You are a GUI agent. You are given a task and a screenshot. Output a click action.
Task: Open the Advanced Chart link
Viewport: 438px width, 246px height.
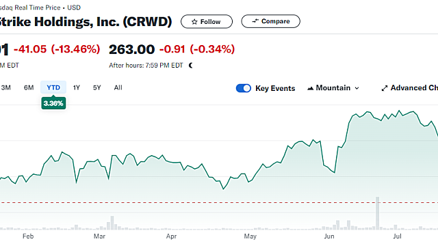coord(409,88)
